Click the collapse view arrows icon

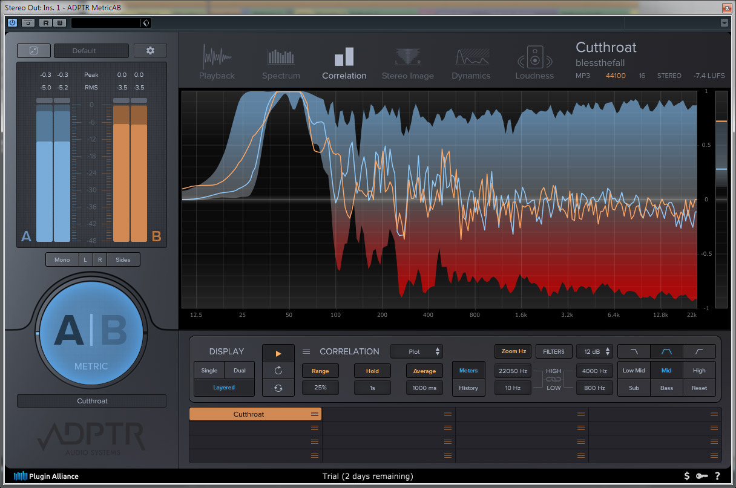33,51
